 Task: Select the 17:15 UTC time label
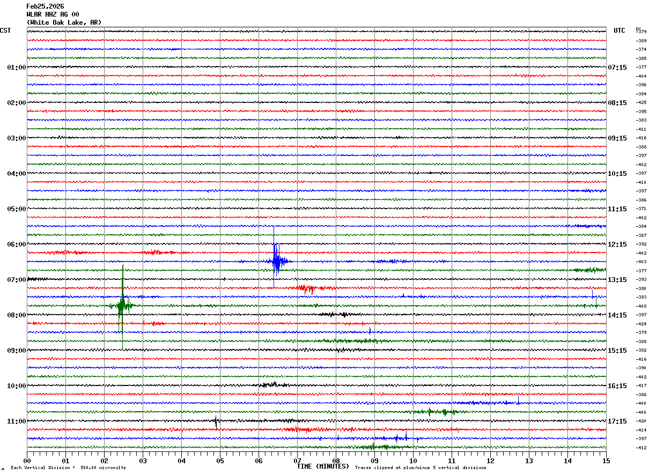pyautogui.click(x=617, y=421)
